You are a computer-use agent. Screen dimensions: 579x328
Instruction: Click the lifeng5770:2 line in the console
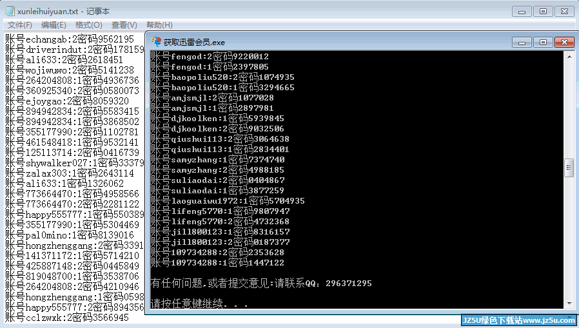pyautogui.click(x=220, y=222)
